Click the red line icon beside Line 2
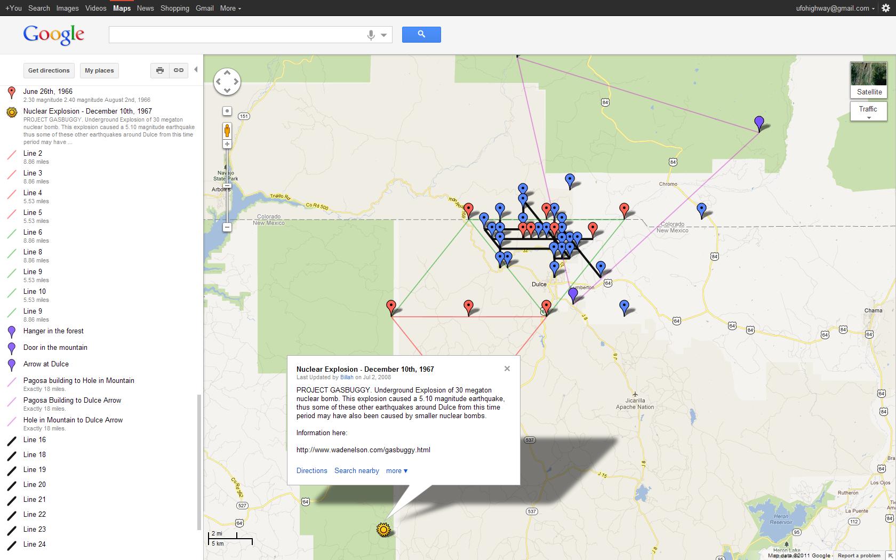 [x=12, y=155]
